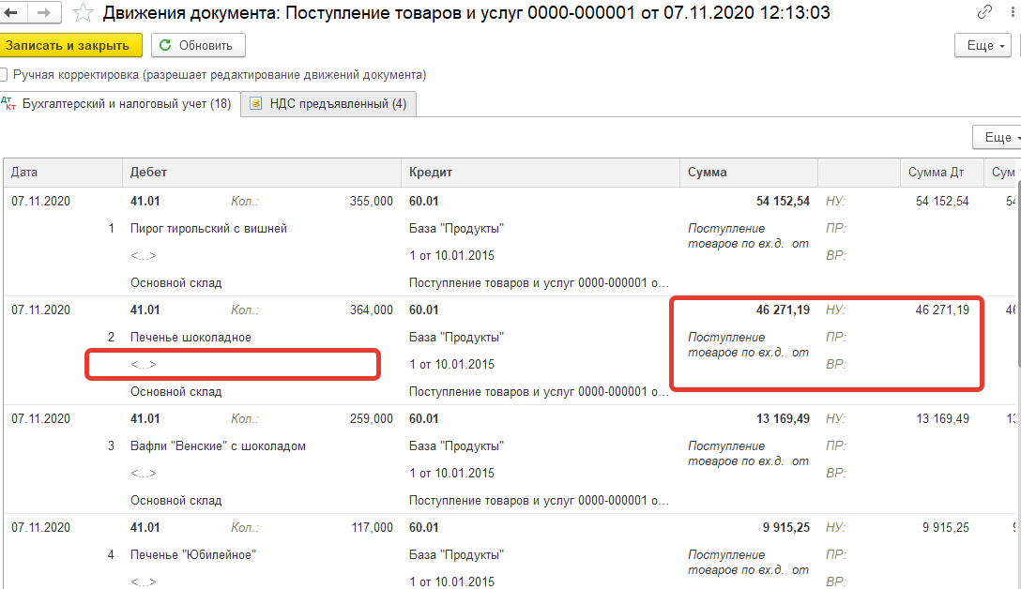The image size is (1021, 589).
Task: Click the amount 46 271,19 in Сумма column
Action: pyautogui.click(x=783, y=310)
